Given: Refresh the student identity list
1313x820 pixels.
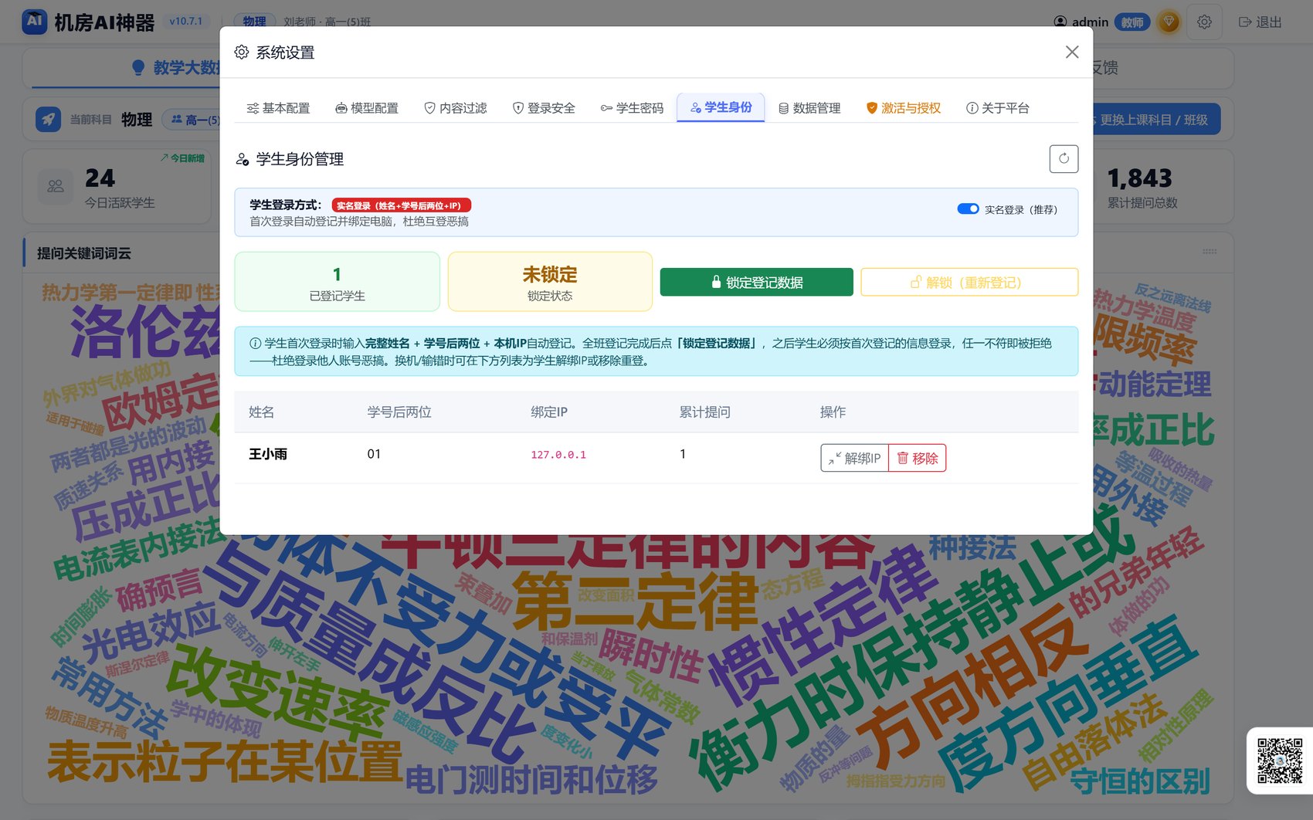Looking at the screenshot, I should coord(1064,159).
